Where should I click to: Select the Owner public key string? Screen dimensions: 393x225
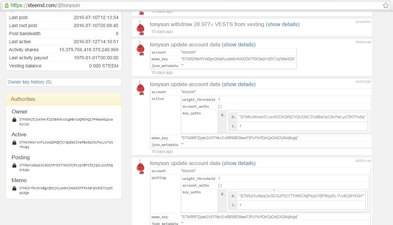coord(66,122)
